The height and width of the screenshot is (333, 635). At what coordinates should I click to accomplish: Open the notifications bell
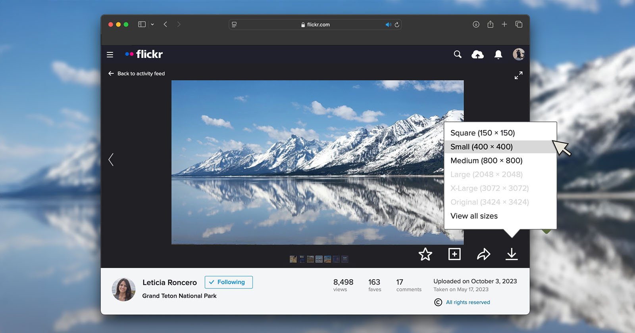(x=498, y=55)
